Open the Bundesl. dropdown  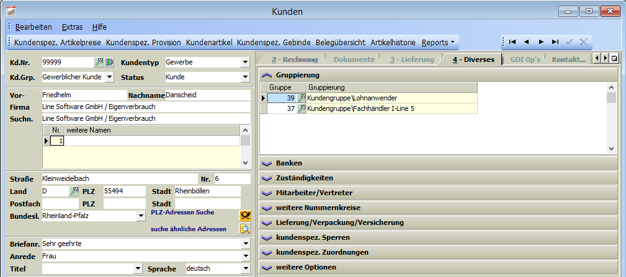click(141, 216)
